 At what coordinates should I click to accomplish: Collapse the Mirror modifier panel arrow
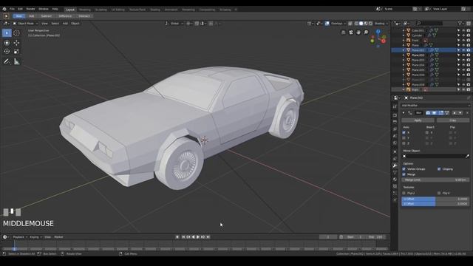pyautogui.click(x=404, y=113)
